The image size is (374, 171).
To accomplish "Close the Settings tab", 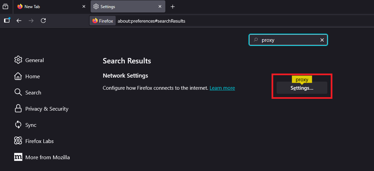I will tap(160, 7).
